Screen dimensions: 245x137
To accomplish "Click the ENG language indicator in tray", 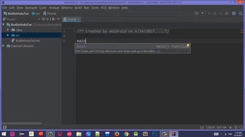I will 230,134.
